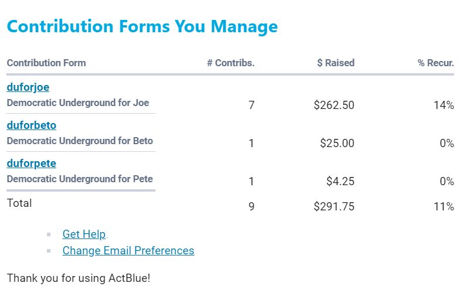Click the # Contribs. column header
The image size is (460, 293).
231,63
